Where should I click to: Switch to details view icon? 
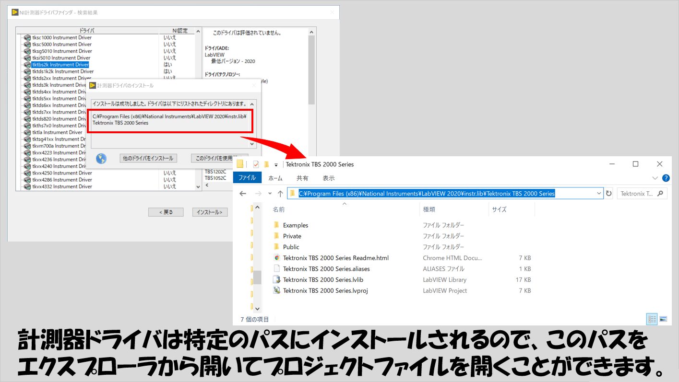click(x=652, y=319)
